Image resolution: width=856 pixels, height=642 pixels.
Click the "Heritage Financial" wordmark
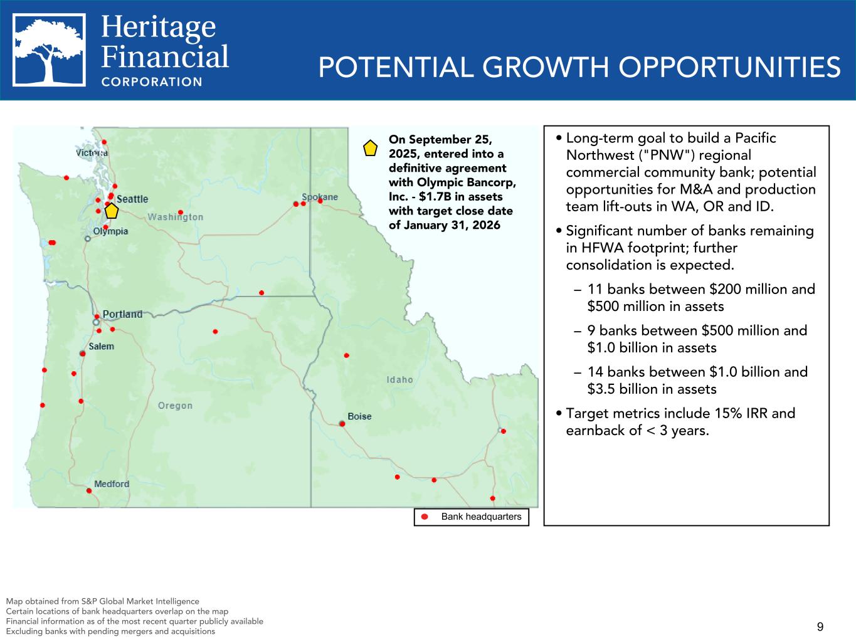[165, 41]
